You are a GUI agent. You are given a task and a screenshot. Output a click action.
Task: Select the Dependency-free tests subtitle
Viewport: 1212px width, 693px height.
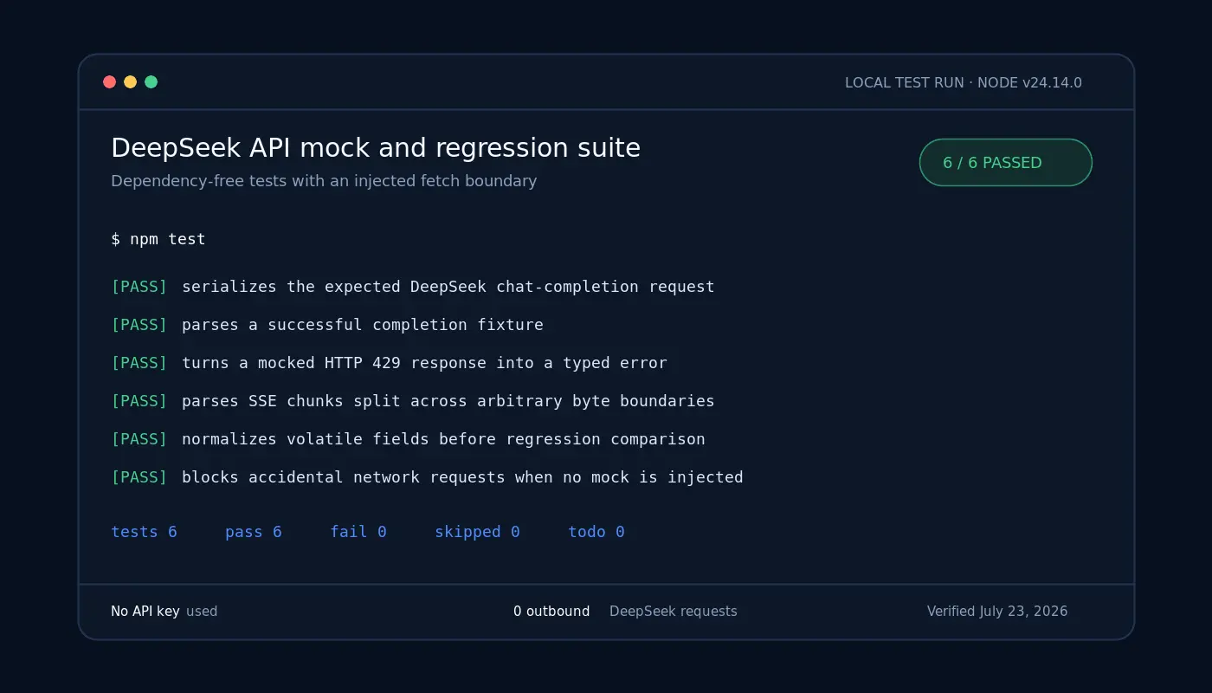click(324, 181)
